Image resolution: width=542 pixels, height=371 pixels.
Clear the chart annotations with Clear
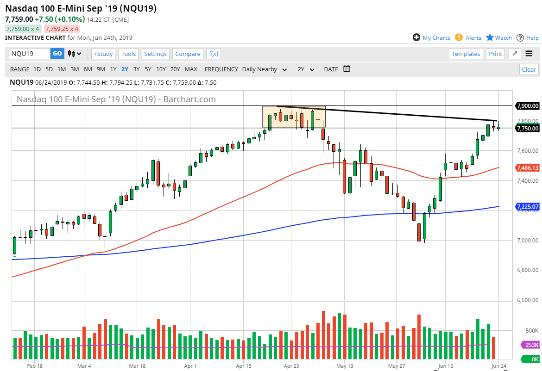click(x=529, y=69)
